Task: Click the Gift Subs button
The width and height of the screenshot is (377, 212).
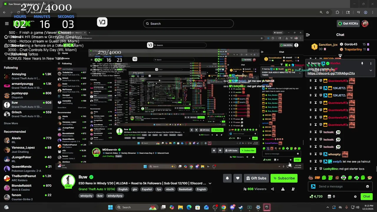Action: [x=256, y=178]
